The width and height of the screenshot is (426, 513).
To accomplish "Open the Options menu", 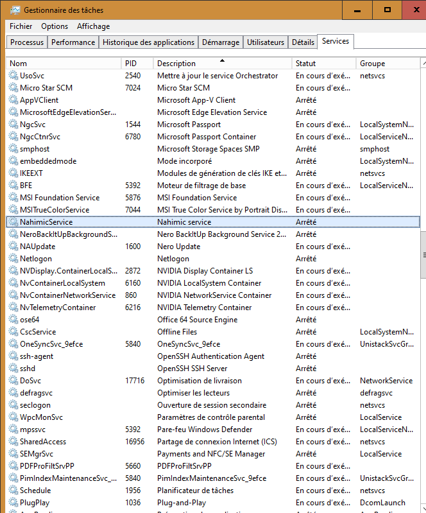I will point(55,26).
